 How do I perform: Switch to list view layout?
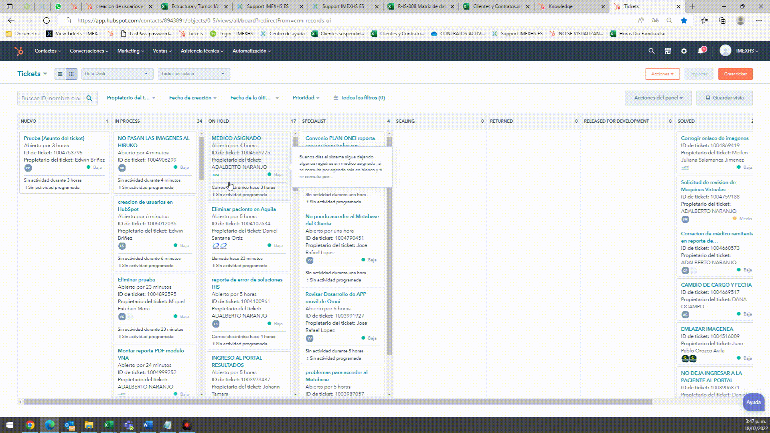tap(60, 74)
